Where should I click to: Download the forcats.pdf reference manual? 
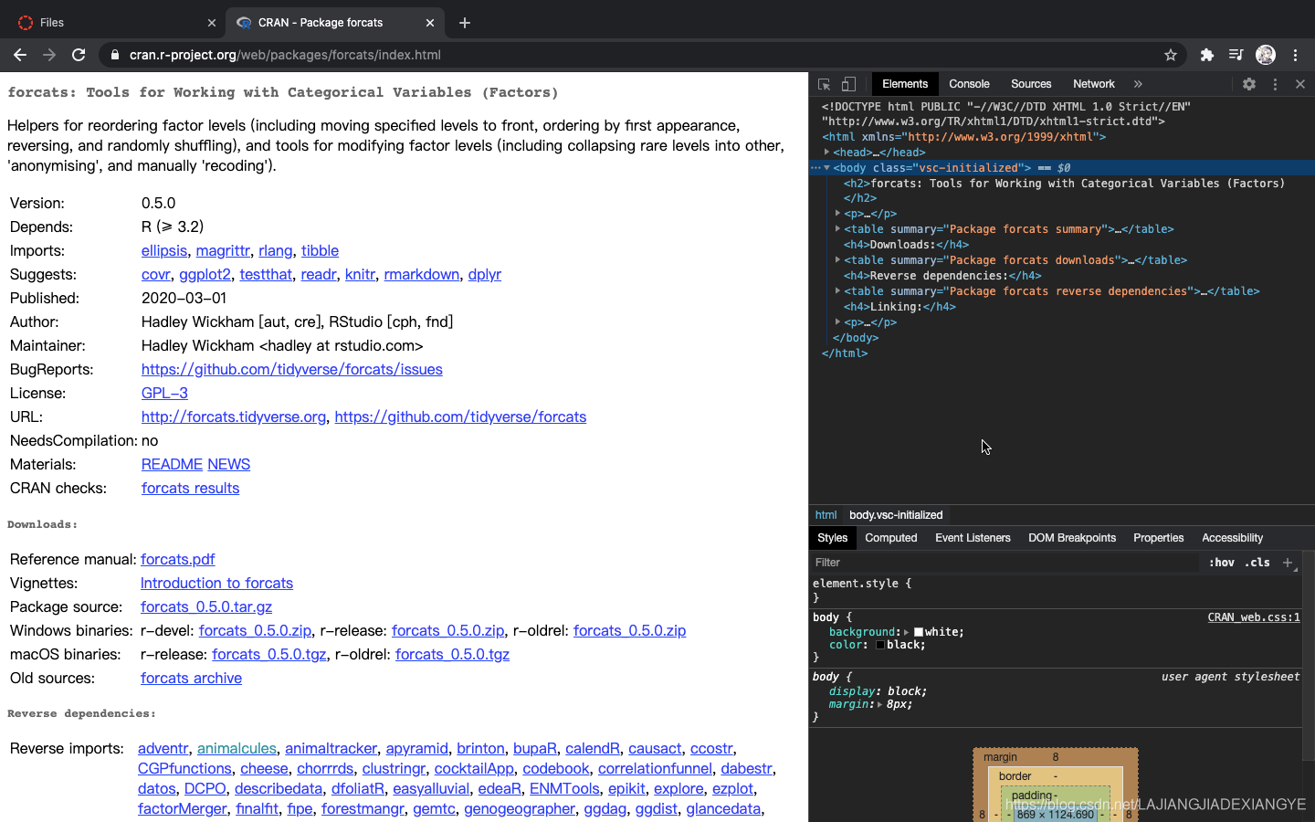coord(177,559)
